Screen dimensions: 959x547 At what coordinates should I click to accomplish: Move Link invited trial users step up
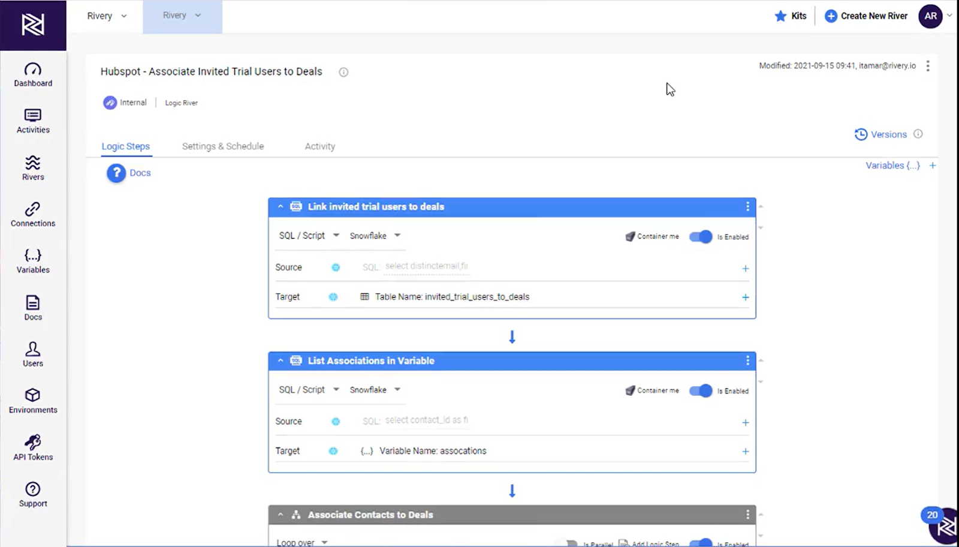tap(761, 206)
